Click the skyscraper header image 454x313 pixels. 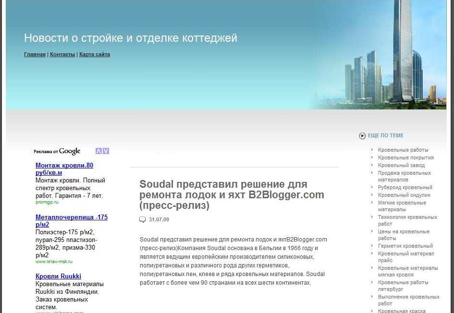(x=378, y=55)
